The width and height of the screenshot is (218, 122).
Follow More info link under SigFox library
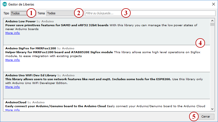coord(12,60)
